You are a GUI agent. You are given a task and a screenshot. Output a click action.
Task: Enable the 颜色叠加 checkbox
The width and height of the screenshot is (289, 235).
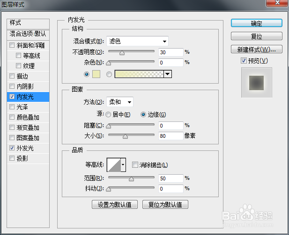pyautogui.click(x=12, y=117)
